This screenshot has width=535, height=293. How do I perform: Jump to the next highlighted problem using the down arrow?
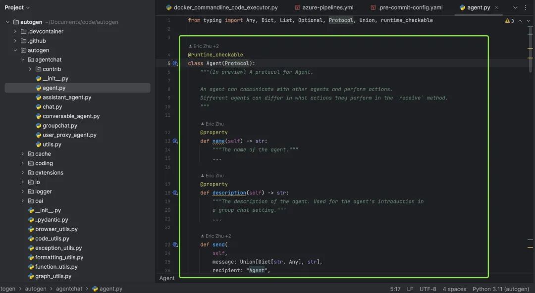pyautogui.click(x=528, y=21)
